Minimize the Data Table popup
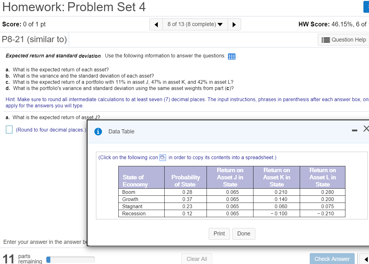Image resolution: width=369 pixels, height=264 pixels. pyautogui.click(x=354, y=131)
